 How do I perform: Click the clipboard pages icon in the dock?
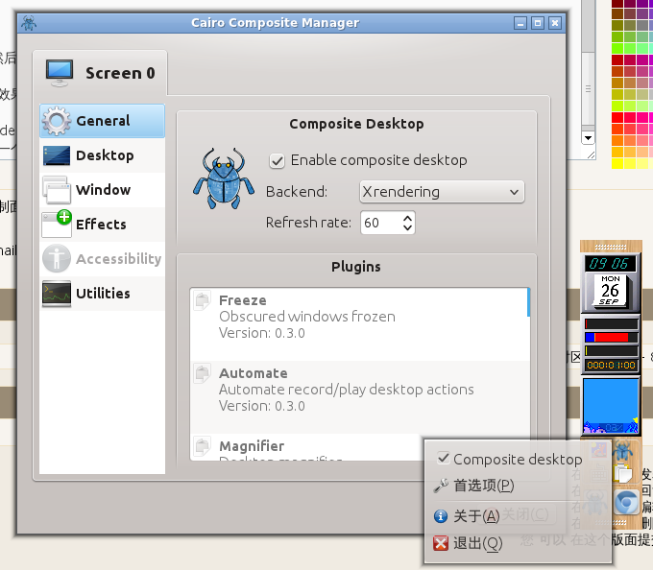point(623,473)
